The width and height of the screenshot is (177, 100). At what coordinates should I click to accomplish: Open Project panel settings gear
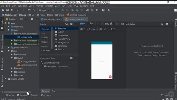coord(32,19)
